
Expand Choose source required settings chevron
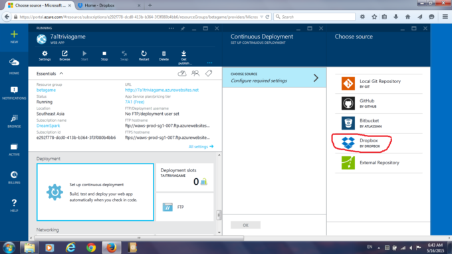pos(316,78)
